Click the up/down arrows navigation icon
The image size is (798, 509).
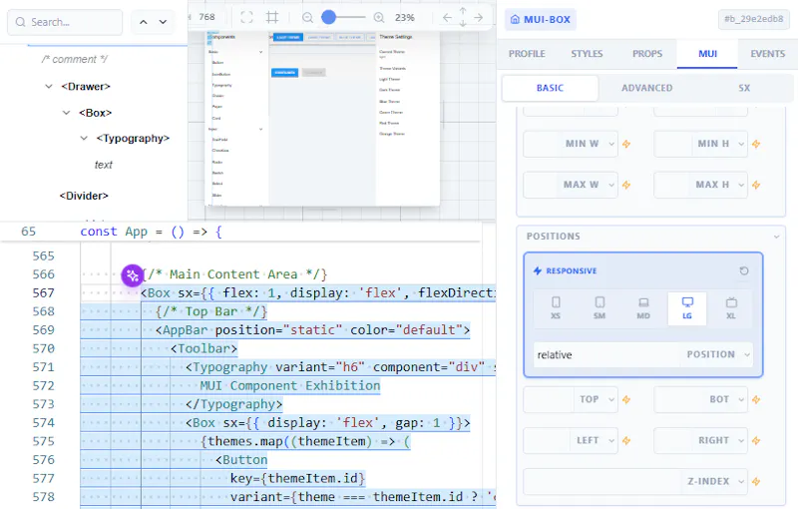tap(463, 17)
